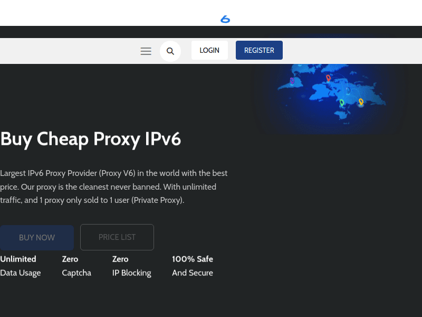Click the purple location pin on the map
The width and height of the screenshot is (422, 317).
[x=292, y=80]
